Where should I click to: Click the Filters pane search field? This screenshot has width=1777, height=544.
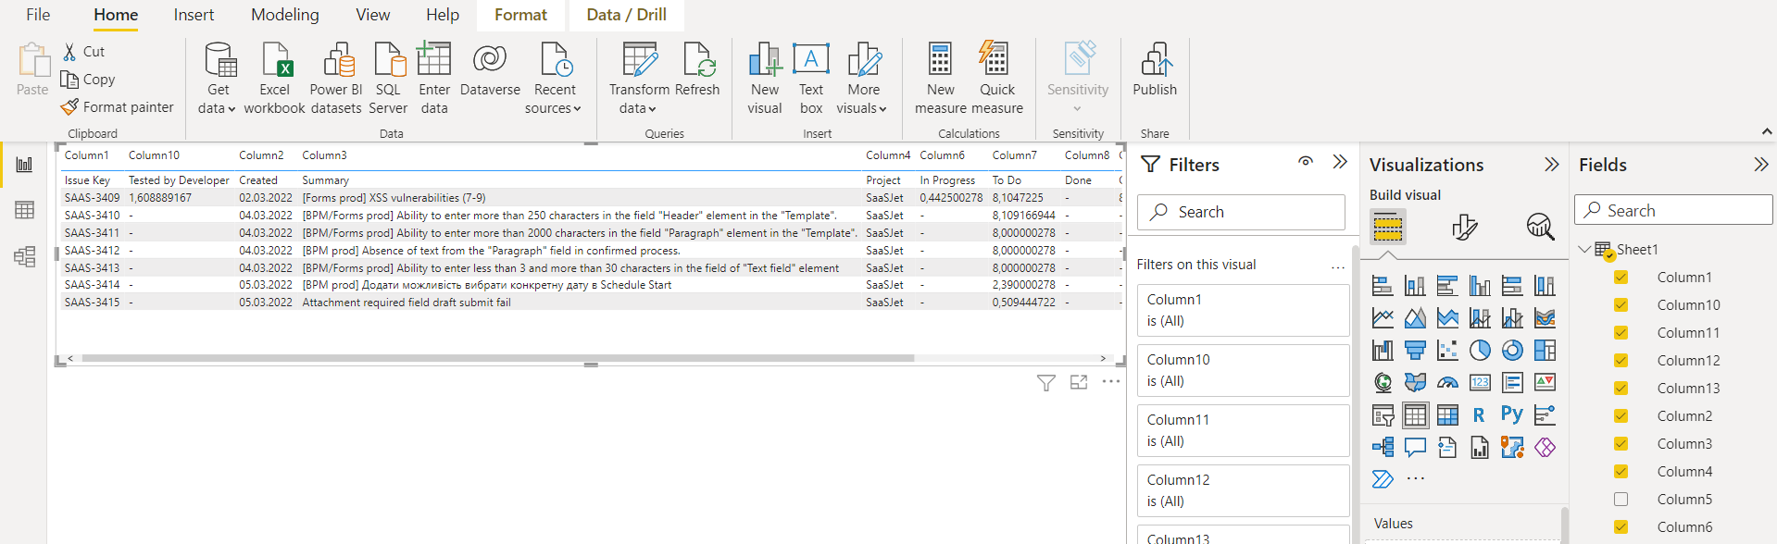tap(1241, 212)
